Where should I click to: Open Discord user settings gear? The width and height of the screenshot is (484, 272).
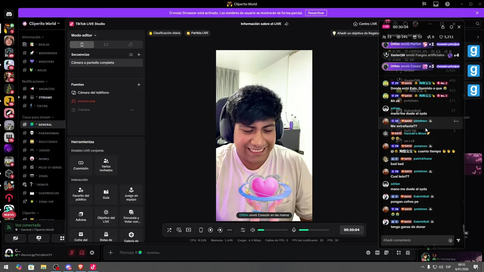(x=92, y=253)
